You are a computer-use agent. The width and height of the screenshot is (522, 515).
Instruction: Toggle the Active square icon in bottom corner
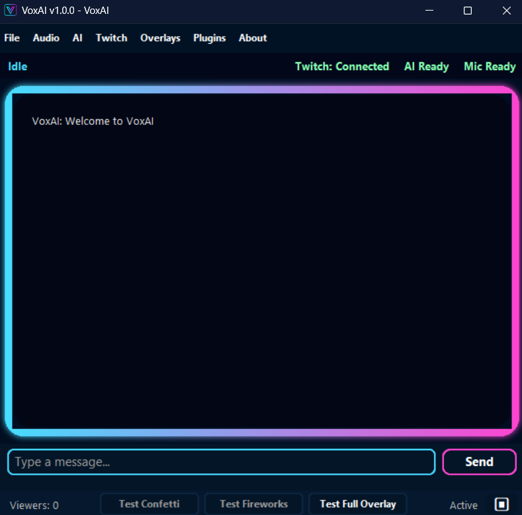click(x=501, y=504)
